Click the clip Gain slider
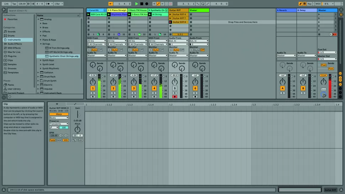The image size is (345, 194). click(x=78, y=114)
